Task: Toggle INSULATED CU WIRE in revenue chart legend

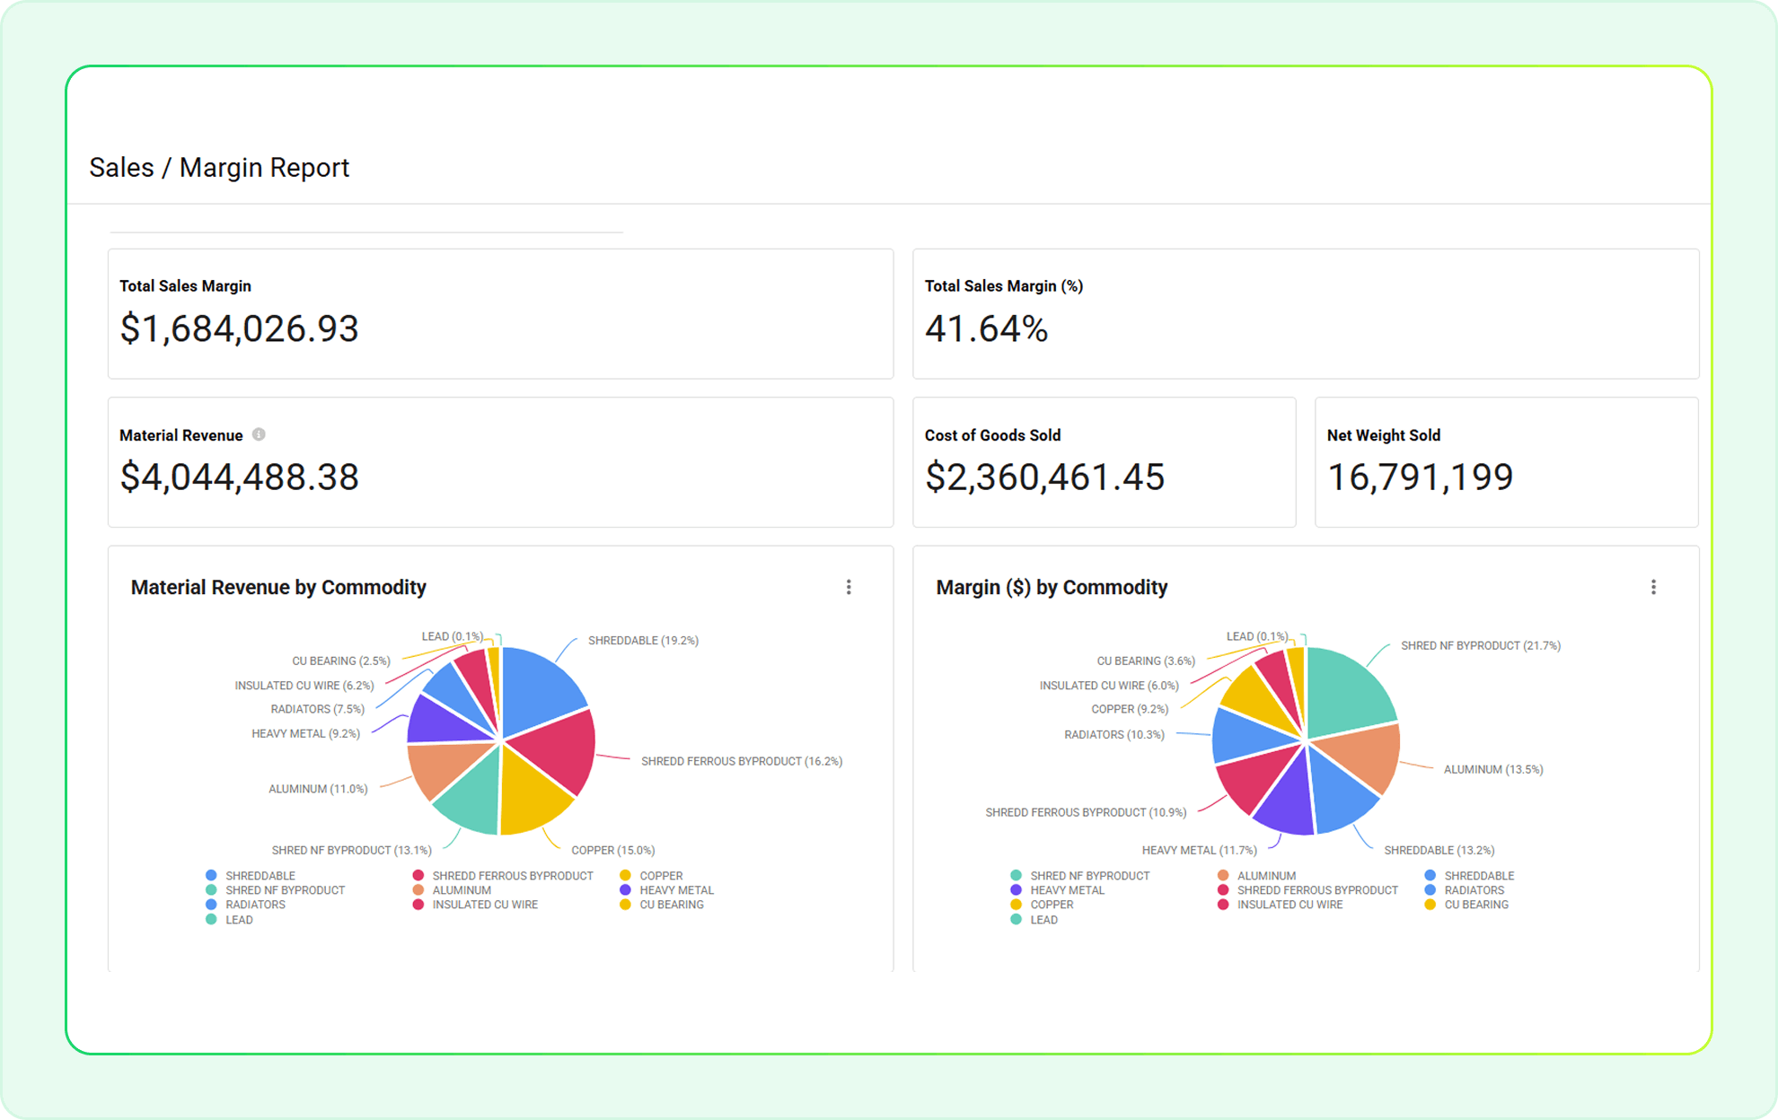Action: point(485,905)
